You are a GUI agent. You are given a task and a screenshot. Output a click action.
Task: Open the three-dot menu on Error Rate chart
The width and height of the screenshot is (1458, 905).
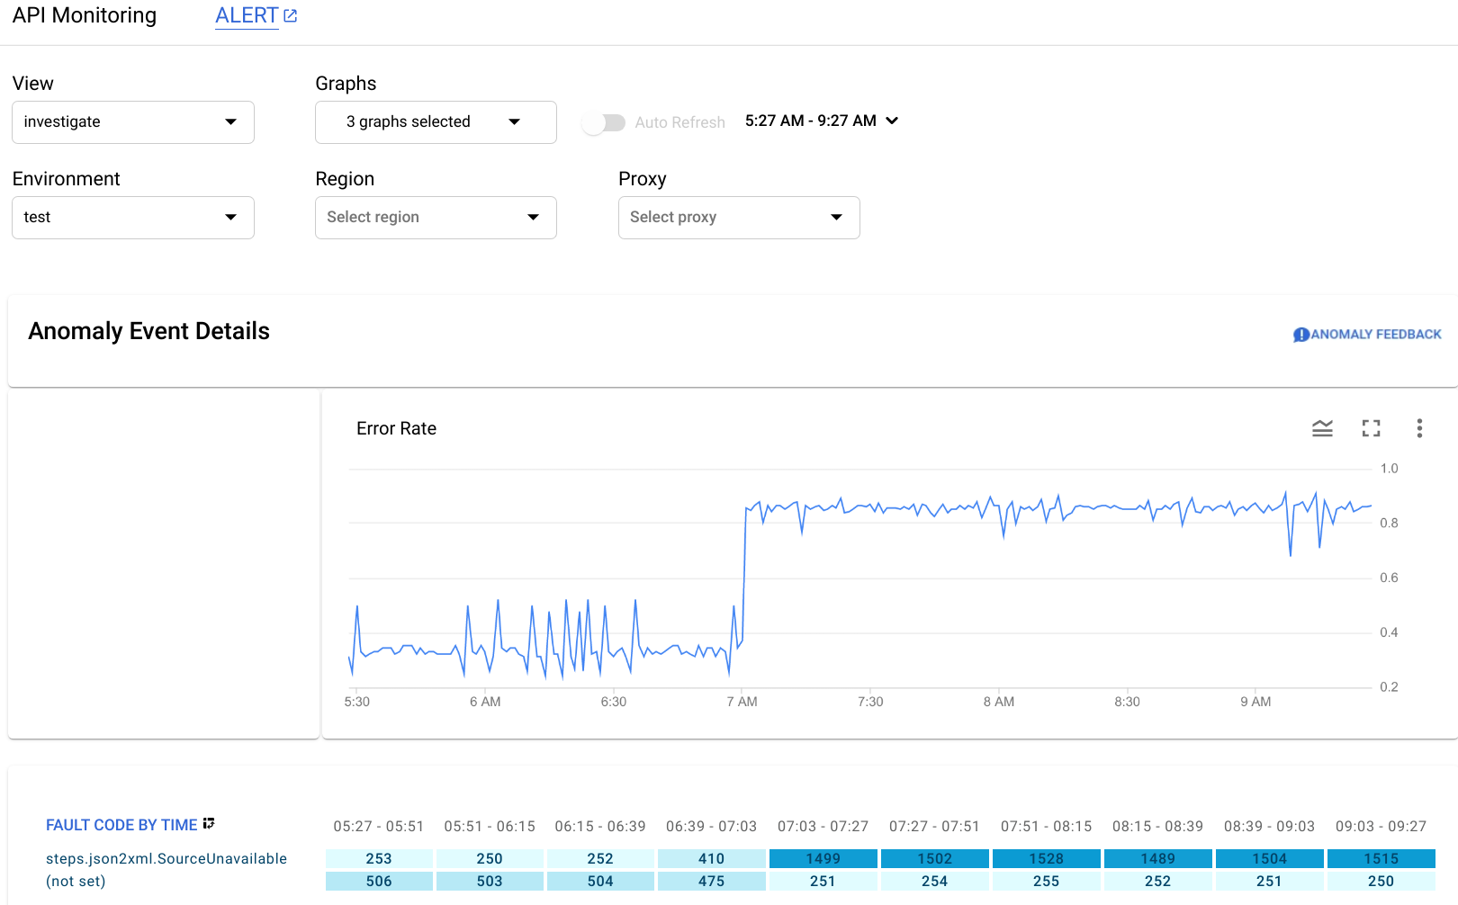[1419, 429]
